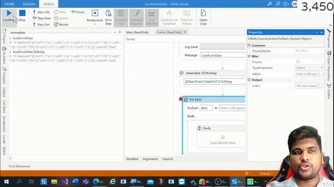Open the Windows Start menu
334x187 pixels.
click(6, 181)
